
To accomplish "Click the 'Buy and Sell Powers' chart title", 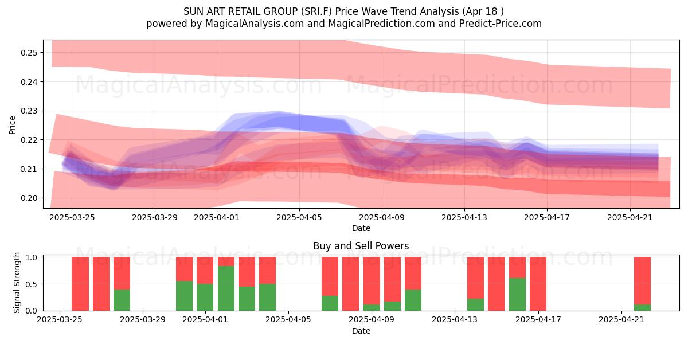I will [361, 246].
